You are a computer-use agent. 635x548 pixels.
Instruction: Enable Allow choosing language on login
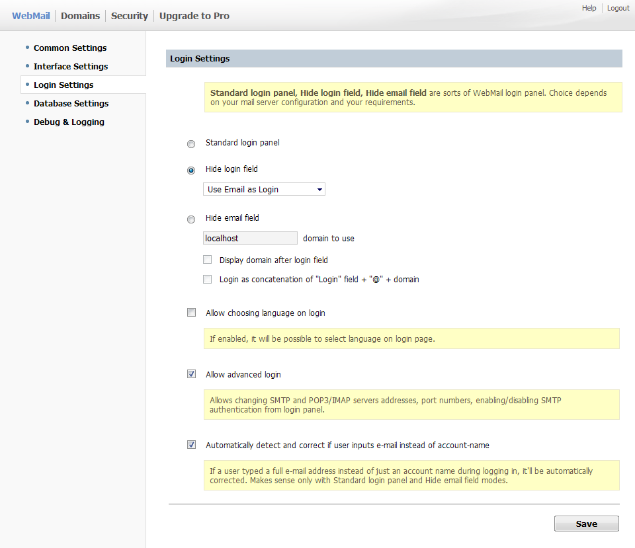(x=191, y=313)
